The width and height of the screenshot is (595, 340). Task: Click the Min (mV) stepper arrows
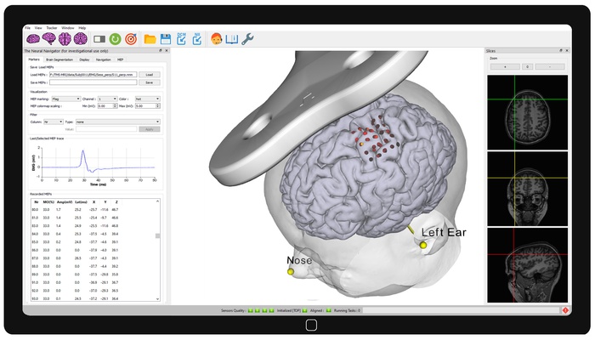point(116,106)
